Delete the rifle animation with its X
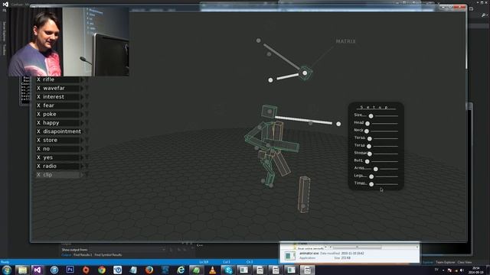Screen dimensions: 490x275 click(38, 79)
